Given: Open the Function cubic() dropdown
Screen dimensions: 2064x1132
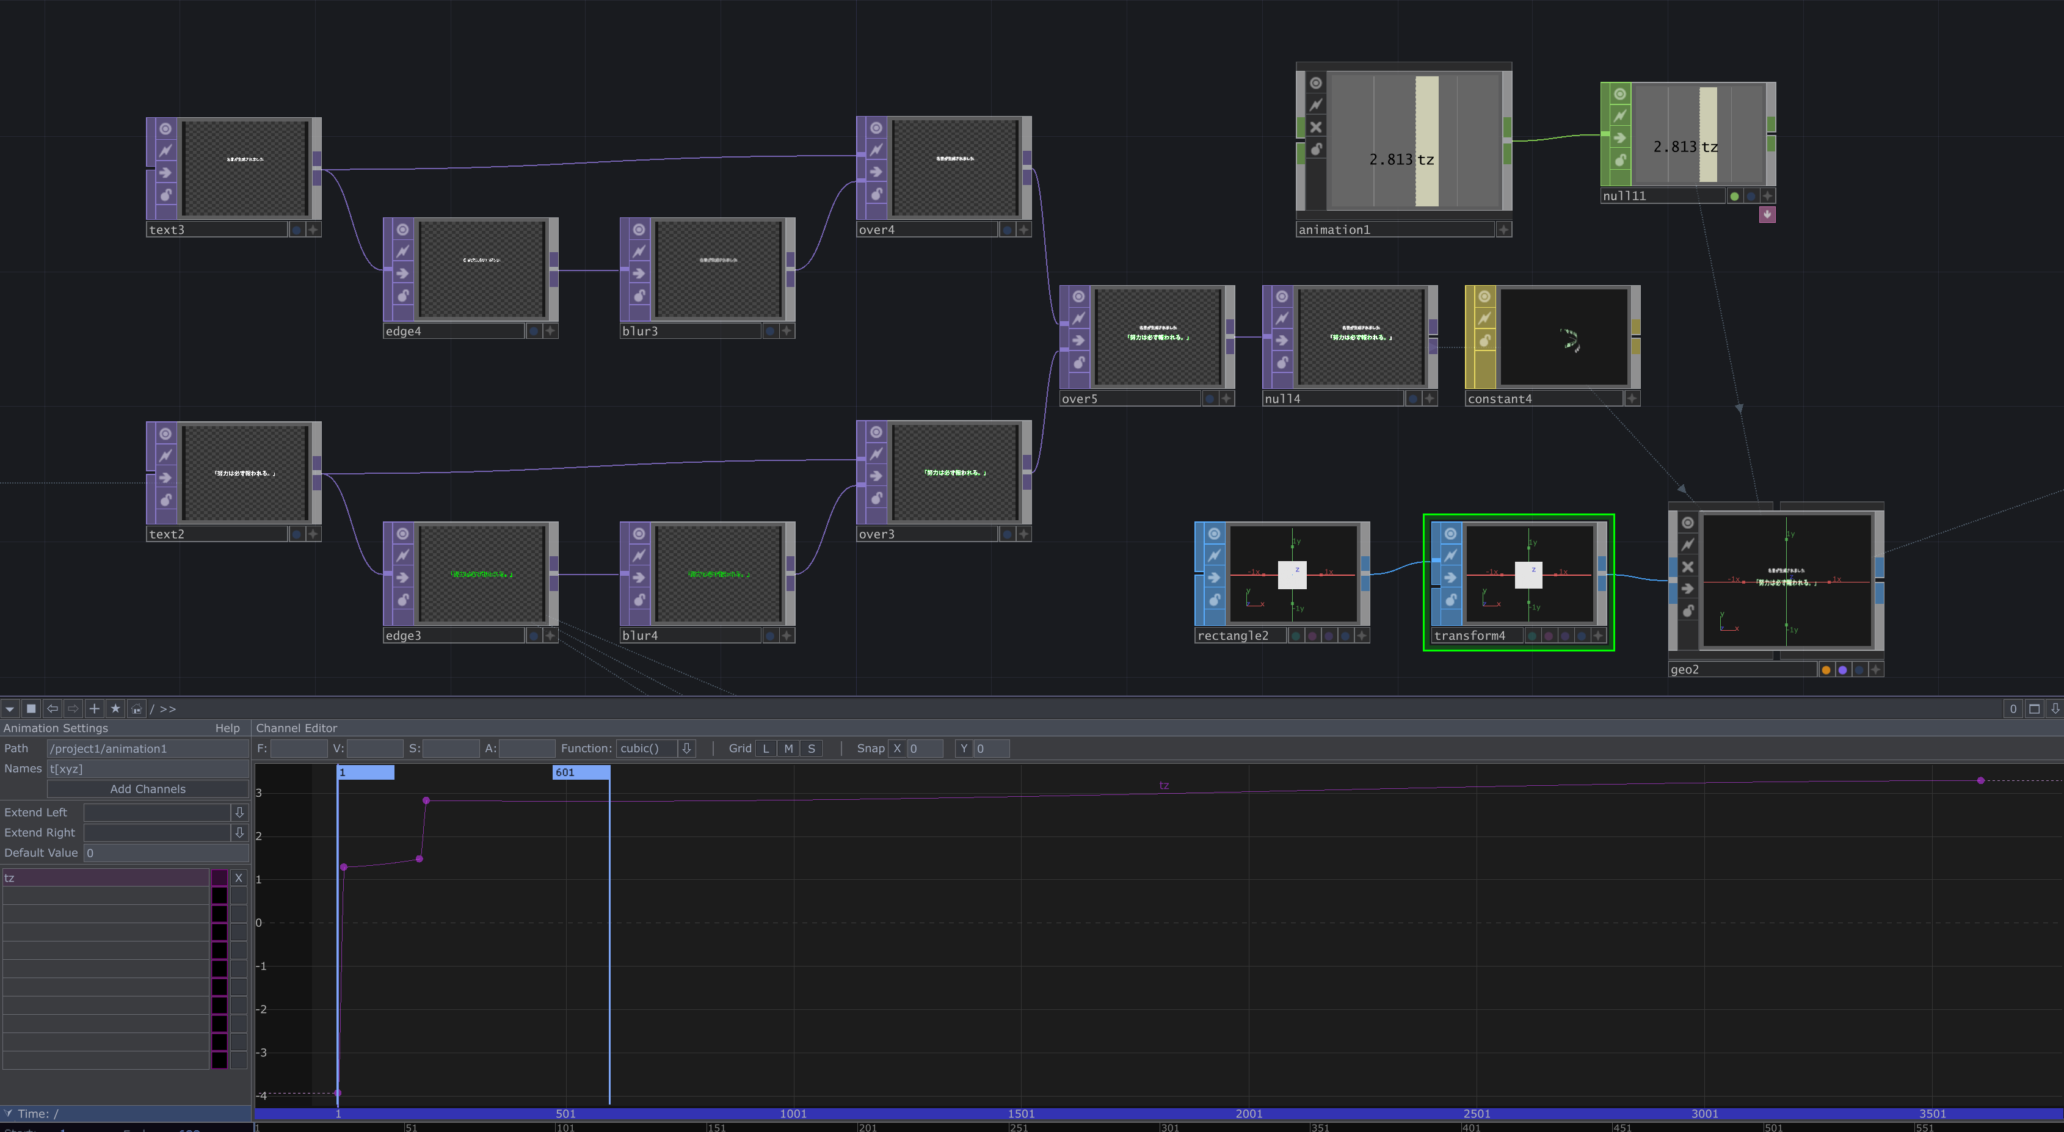Looking at the screenshot, I should tap(686, 749).
